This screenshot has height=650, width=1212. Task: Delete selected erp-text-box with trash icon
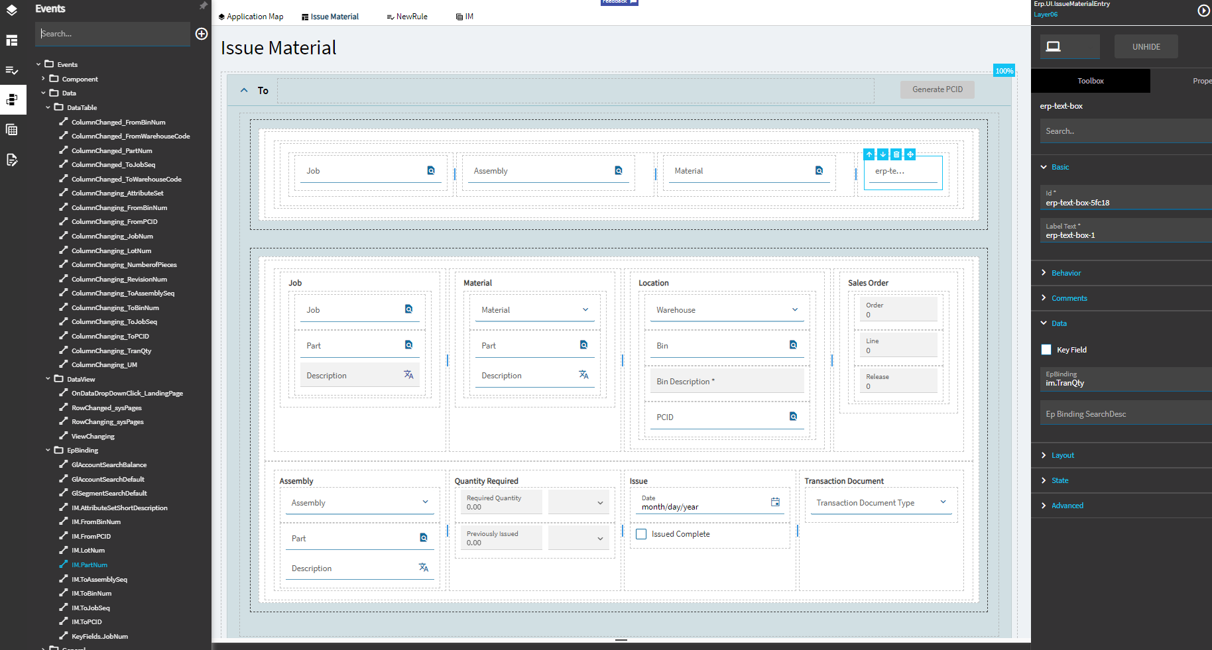pos(896,154)
